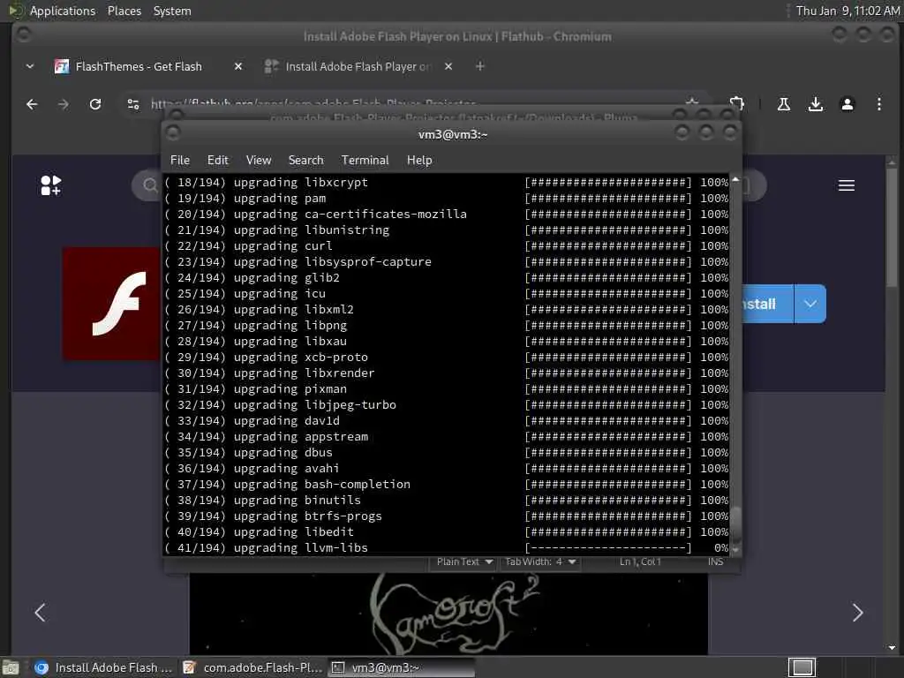Click the terminal window menu button icon
The image size is (904, 678).
pos(173,133)
